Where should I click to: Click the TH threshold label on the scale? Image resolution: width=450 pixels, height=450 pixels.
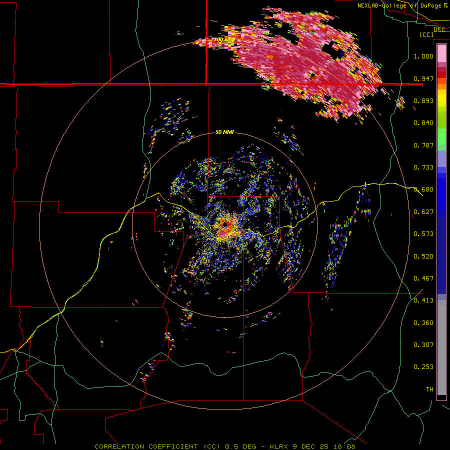[x=429, y=389]
